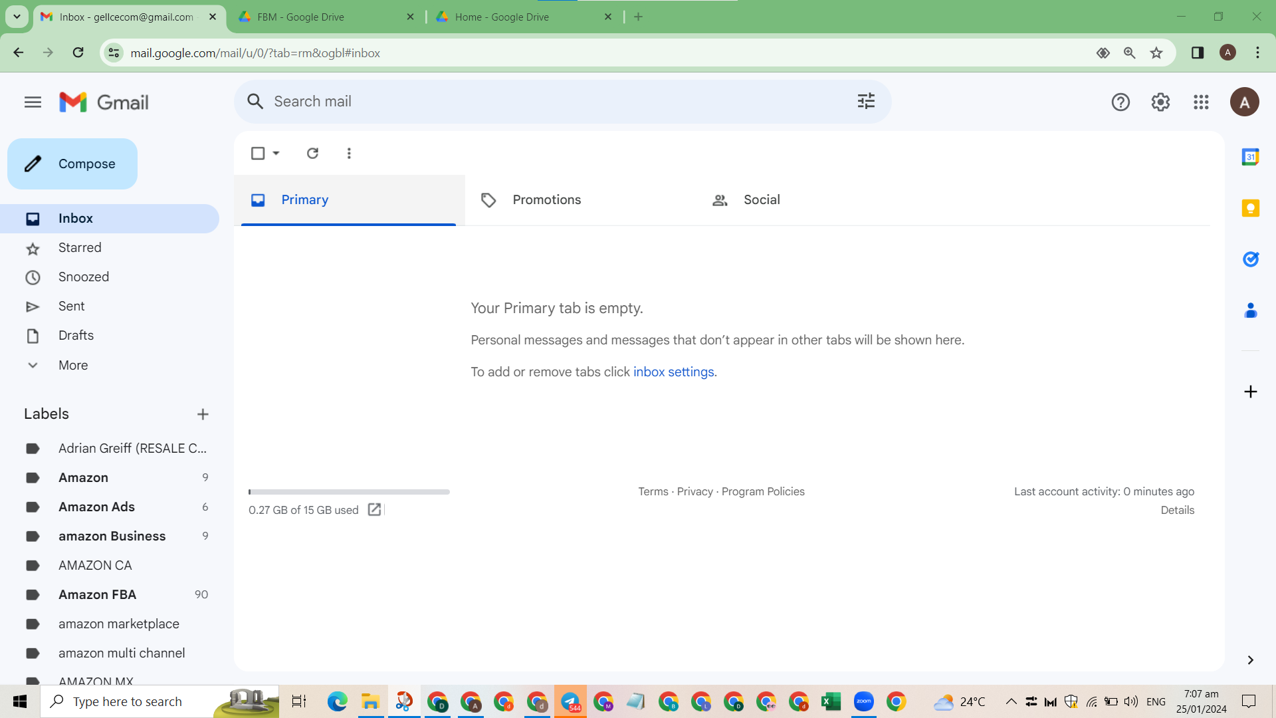This screenshot has height=718, width=1276.
Task: Show hidden system tray icons
Action: [1011, 701]
